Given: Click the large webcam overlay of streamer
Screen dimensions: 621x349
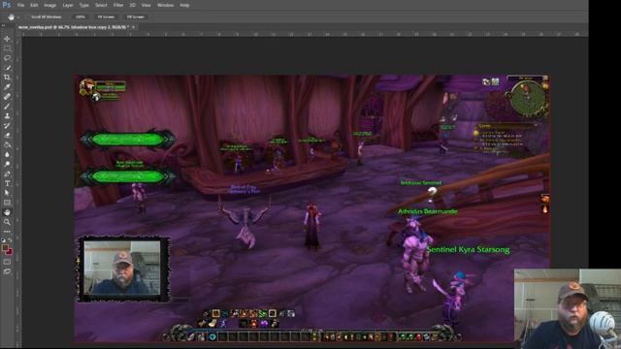Looking at the screenshot, I should coord(567,308).
